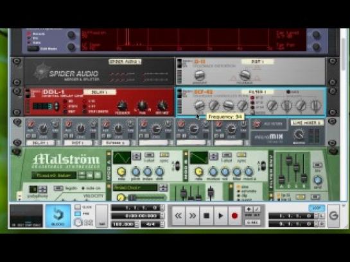This screenshot has height=262, width=350.
Task: Start playback with the play button
Action: 220,215
